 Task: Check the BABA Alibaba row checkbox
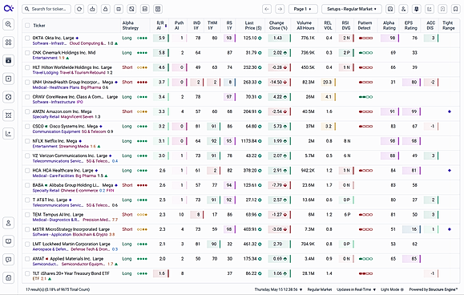[27, 185]
